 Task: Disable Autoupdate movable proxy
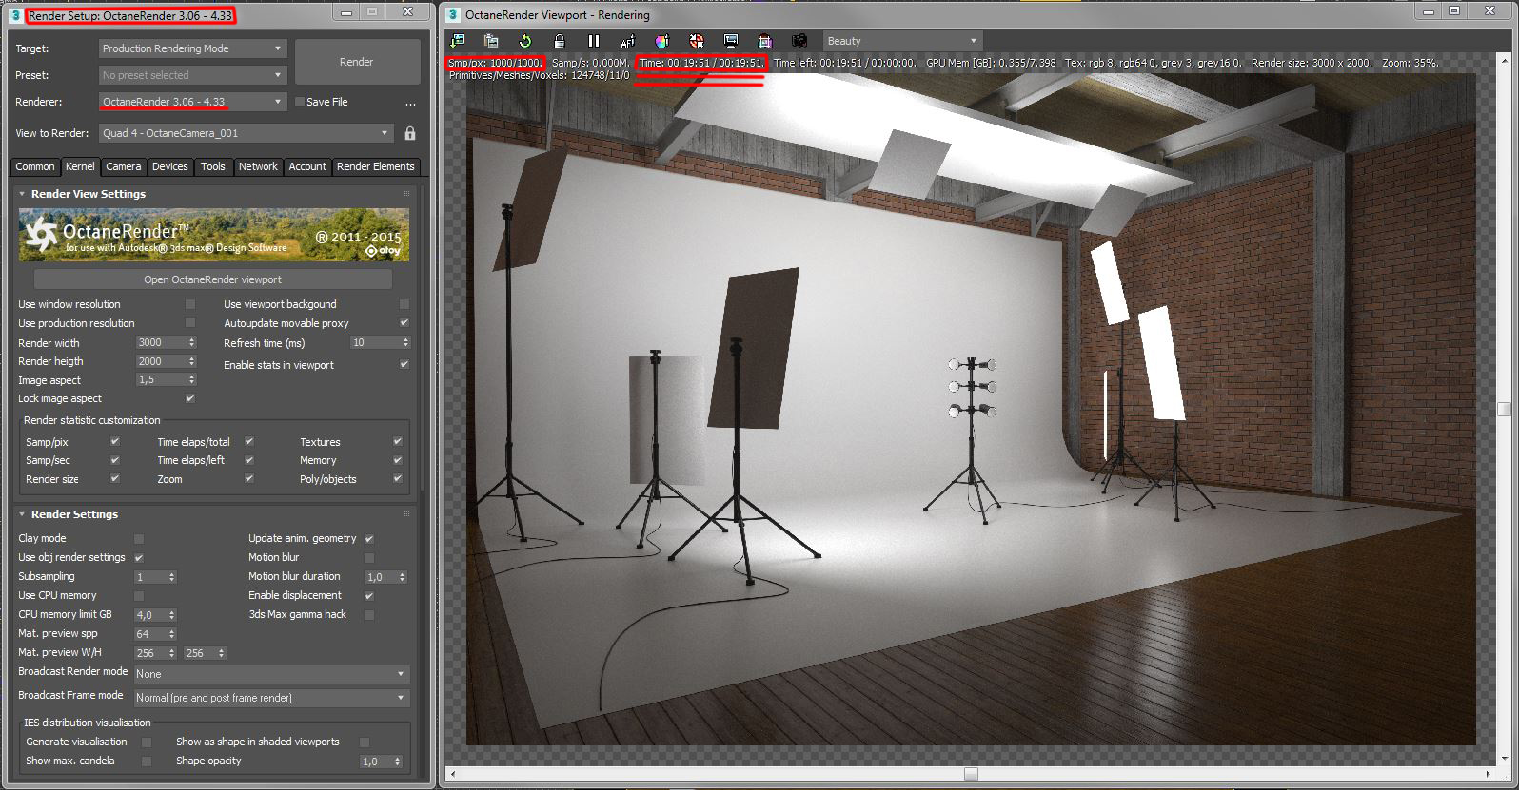pyautogui.click(x=404, y=323)
